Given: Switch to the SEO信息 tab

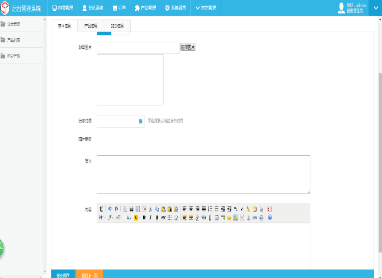Looking at the screenshot, I should click(x=117, y=26).
